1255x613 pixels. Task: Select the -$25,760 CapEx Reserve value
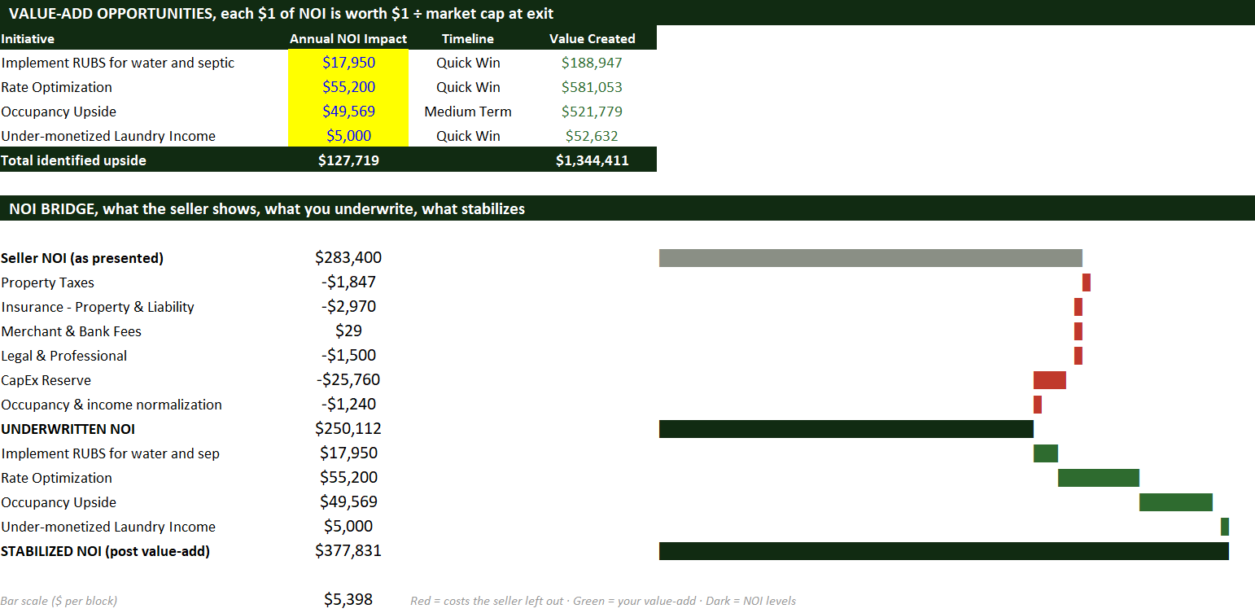click(x=348, y=380)
